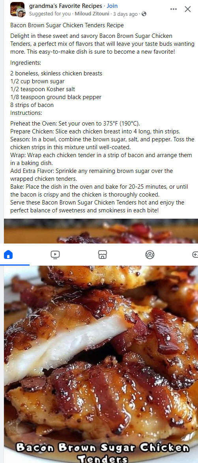Open Miloud Zitouni's profile link

click(x=92, y=14)
